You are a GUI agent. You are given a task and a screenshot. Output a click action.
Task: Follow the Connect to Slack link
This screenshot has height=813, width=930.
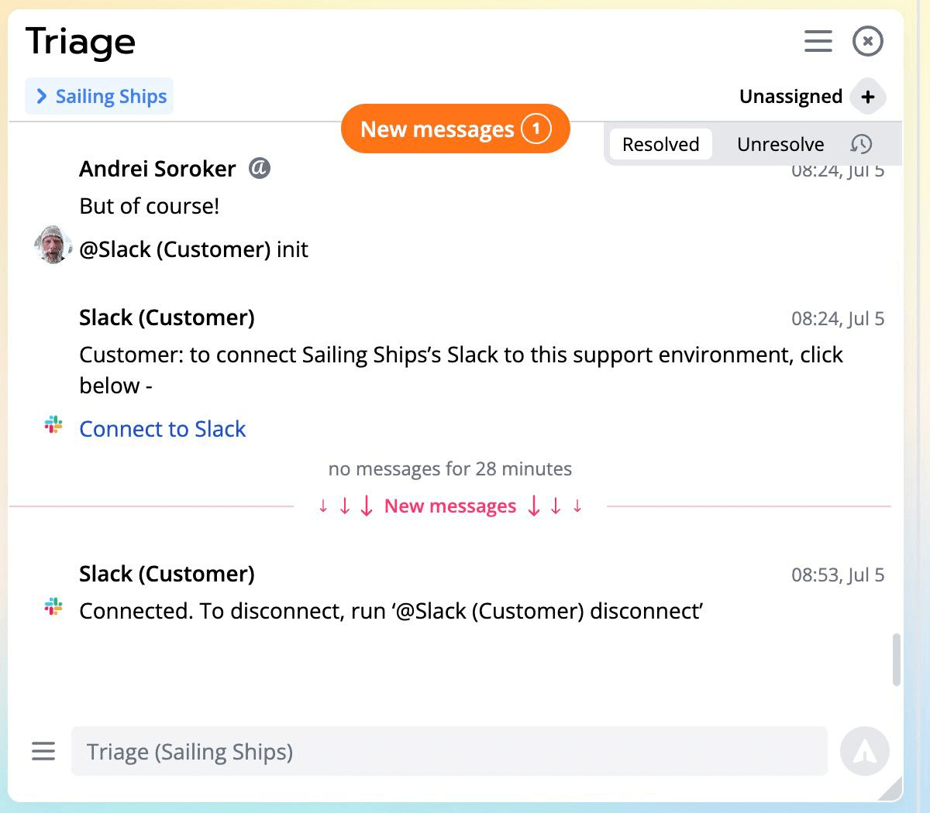click(163, 429)
